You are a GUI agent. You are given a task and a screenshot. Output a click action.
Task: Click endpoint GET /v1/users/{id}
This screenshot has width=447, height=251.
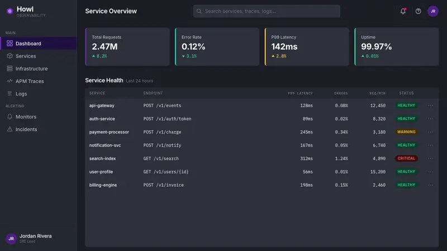point(166,172)
